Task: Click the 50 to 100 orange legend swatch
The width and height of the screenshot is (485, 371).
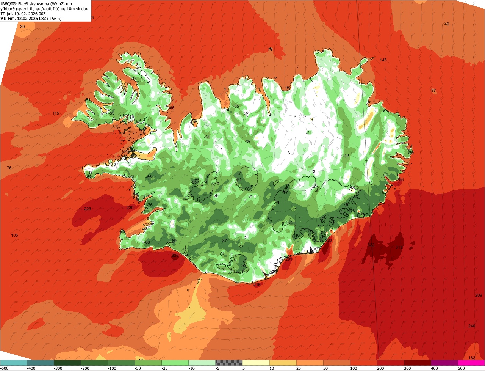Action: 336,363
